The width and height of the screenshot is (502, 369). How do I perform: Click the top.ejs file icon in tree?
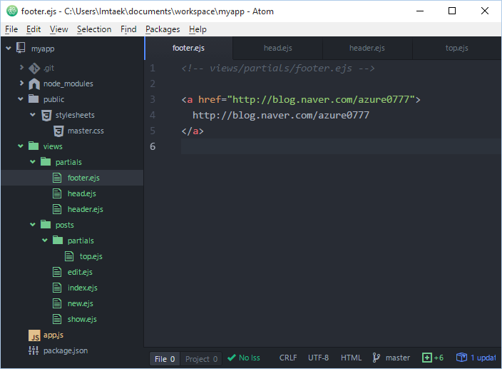pyautogui.click(x=69, y=256)
